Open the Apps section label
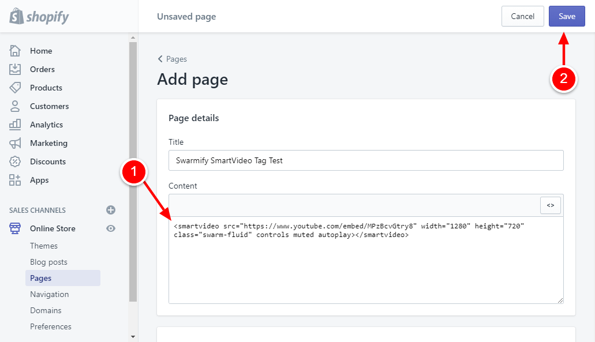 [x=39, y=180]
